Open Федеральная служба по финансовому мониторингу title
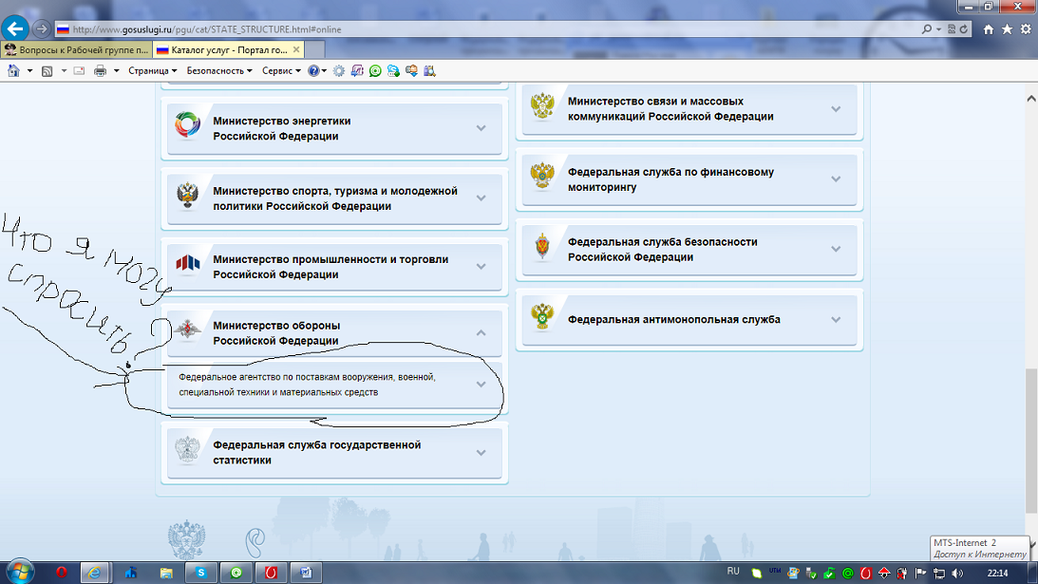This screenshot has width=1038, height=584. 670,179
